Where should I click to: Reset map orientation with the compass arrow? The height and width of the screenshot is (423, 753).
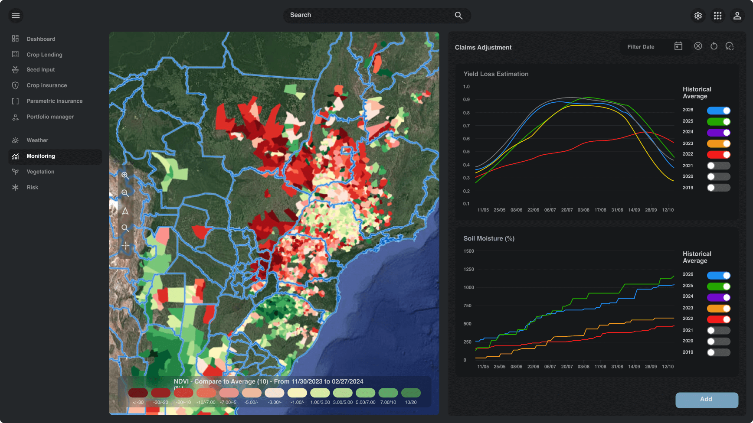pyautogui.click(x=125, y=211)
